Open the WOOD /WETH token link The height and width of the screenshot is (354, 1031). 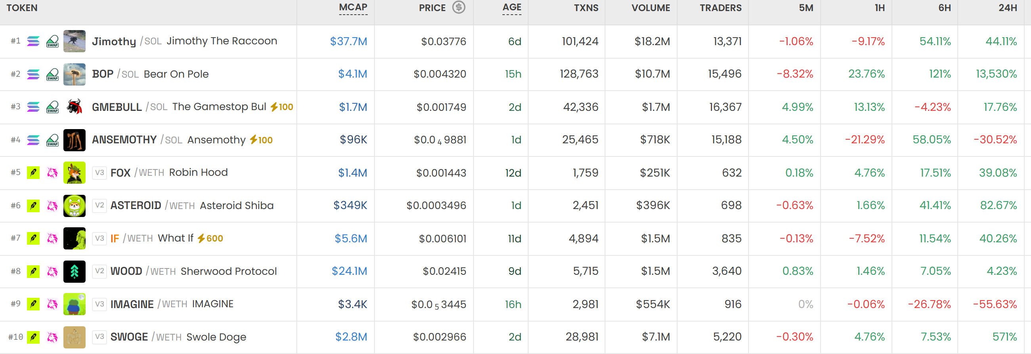[x=143, y=272]
